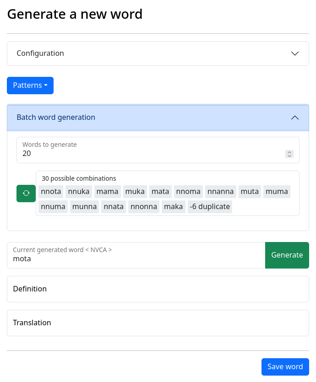Click the 'Generate a new word' heading
This screenshot has width=316, height=382.
[75, 14]
